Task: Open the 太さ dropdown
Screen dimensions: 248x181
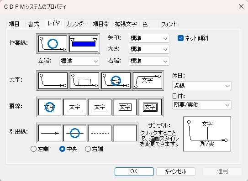Action: tap(149, 49)
